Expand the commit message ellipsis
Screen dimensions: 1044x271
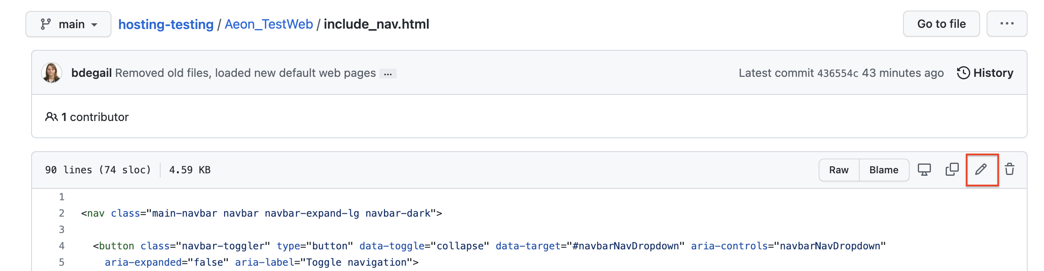click(388, 74)
